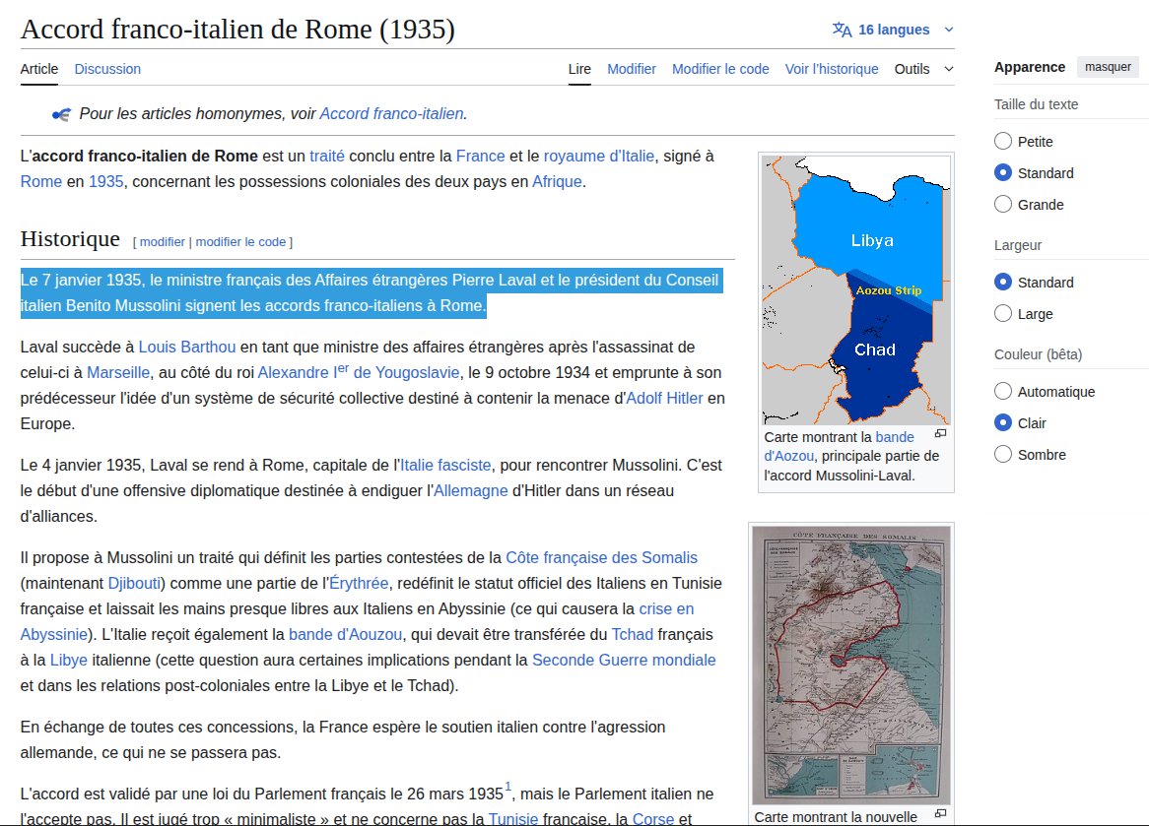Open the Tunisie link
Image resolution: width=1149 pixels, height=826 pixels.
[513, 819]
